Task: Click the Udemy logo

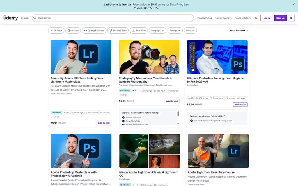Action: (10, 18)
